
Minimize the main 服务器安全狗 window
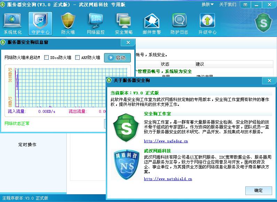[256, 5]
